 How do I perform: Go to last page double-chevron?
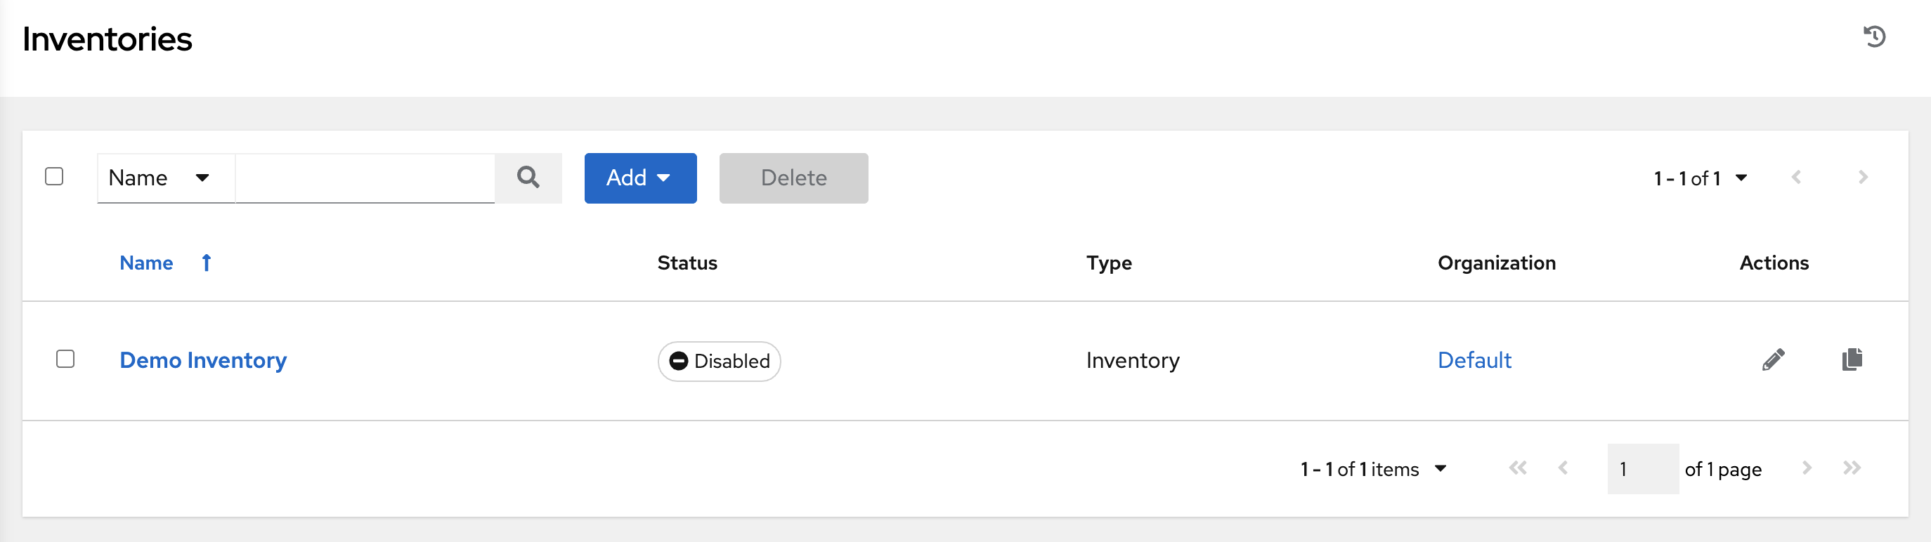(1852, 469)
